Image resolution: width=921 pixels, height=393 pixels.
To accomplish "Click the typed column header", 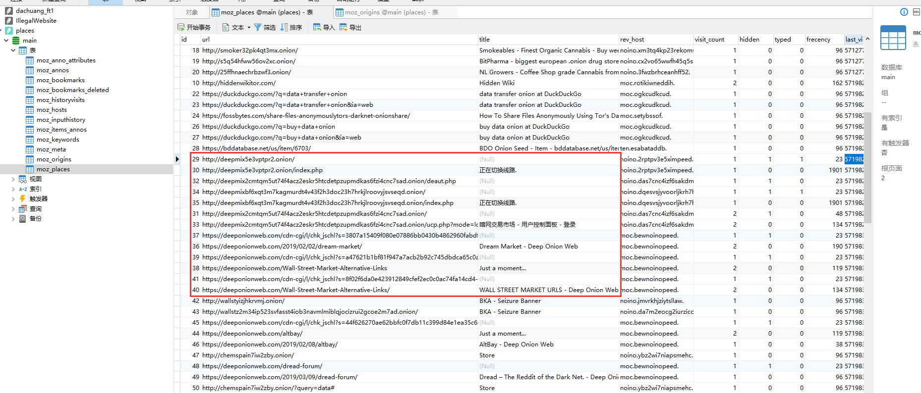I will coord(789,39).
